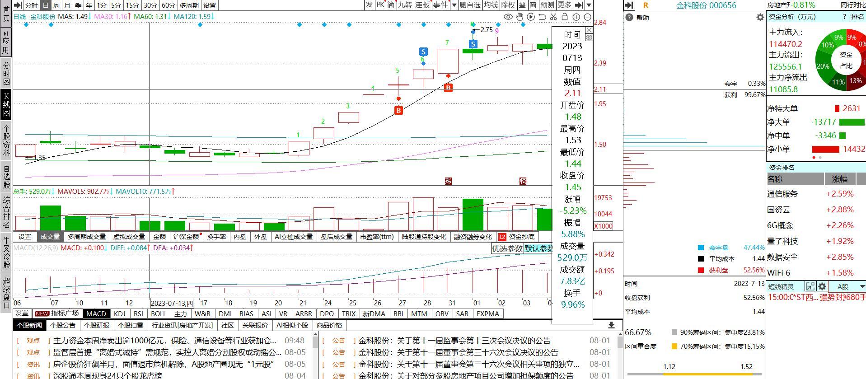Open 指标广场 with NEW badge
Image resolution: width=866 pixels, height=379 pixels.
[57, 313]
